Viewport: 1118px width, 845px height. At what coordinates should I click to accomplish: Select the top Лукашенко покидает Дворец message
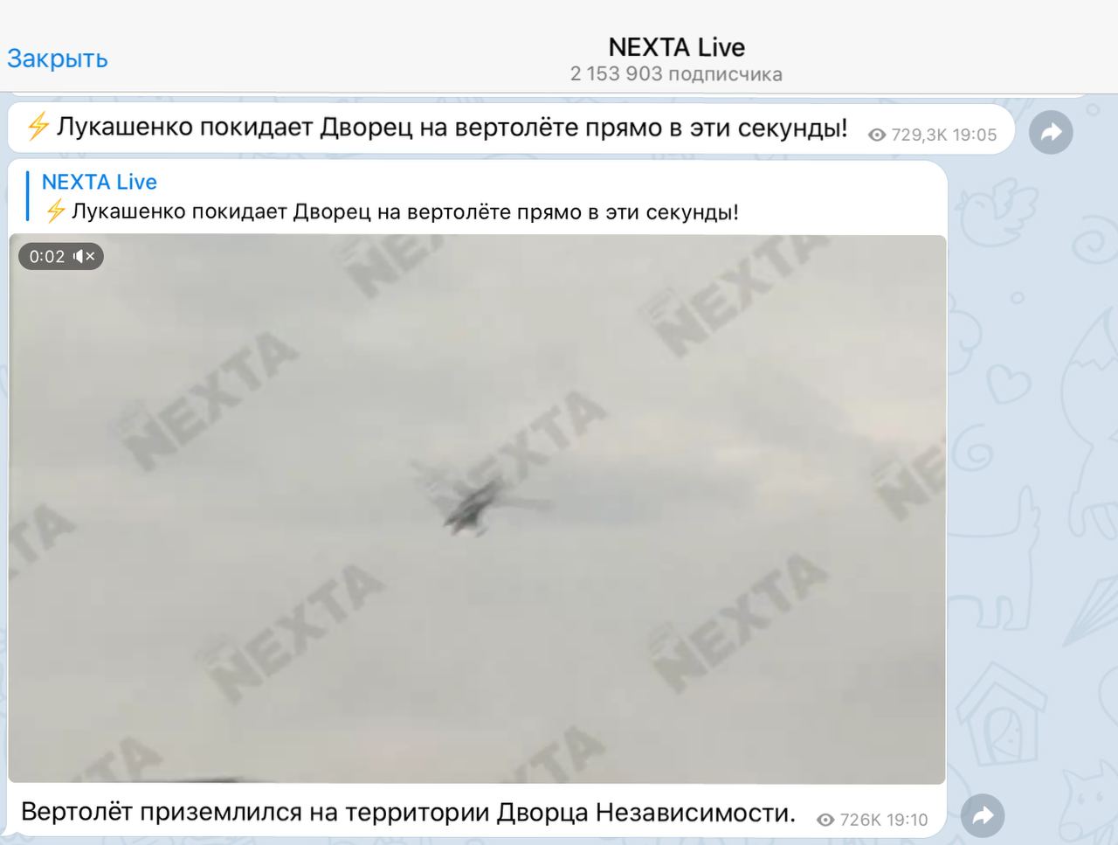tap(452, 128)
